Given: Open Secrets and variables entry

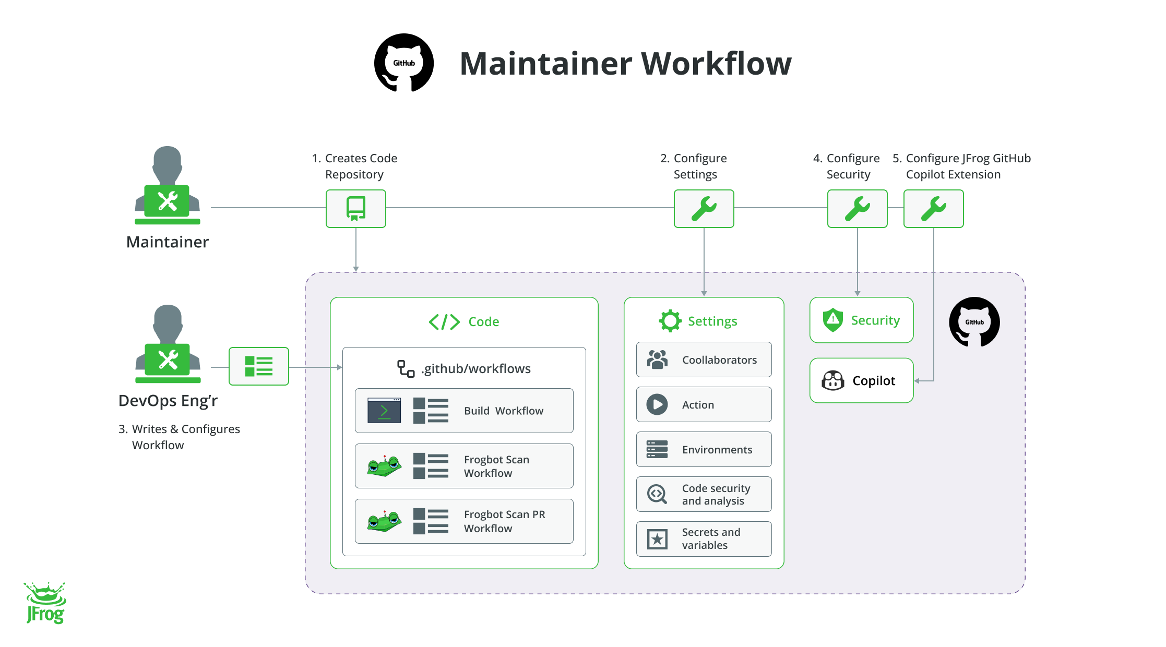Looking at the screenshot, I should click(704, 539).
